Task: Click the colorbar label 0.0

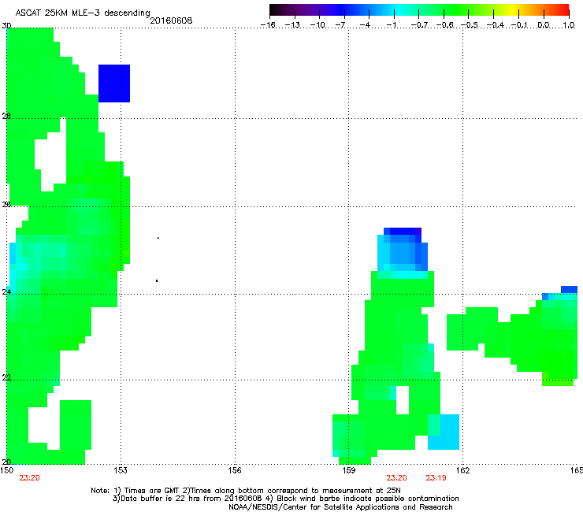Action: point(544,25)
